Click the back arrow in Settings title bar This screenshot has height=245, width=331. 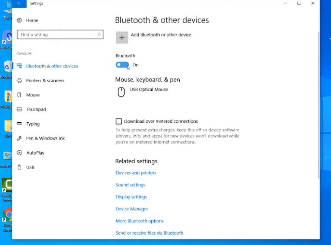point(19,3)
